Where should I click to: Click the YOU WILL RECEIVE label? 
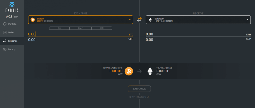click(164, 68)
